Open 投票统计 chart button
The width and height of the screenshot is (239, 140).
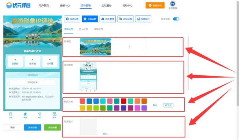click(x=143, y=19)
